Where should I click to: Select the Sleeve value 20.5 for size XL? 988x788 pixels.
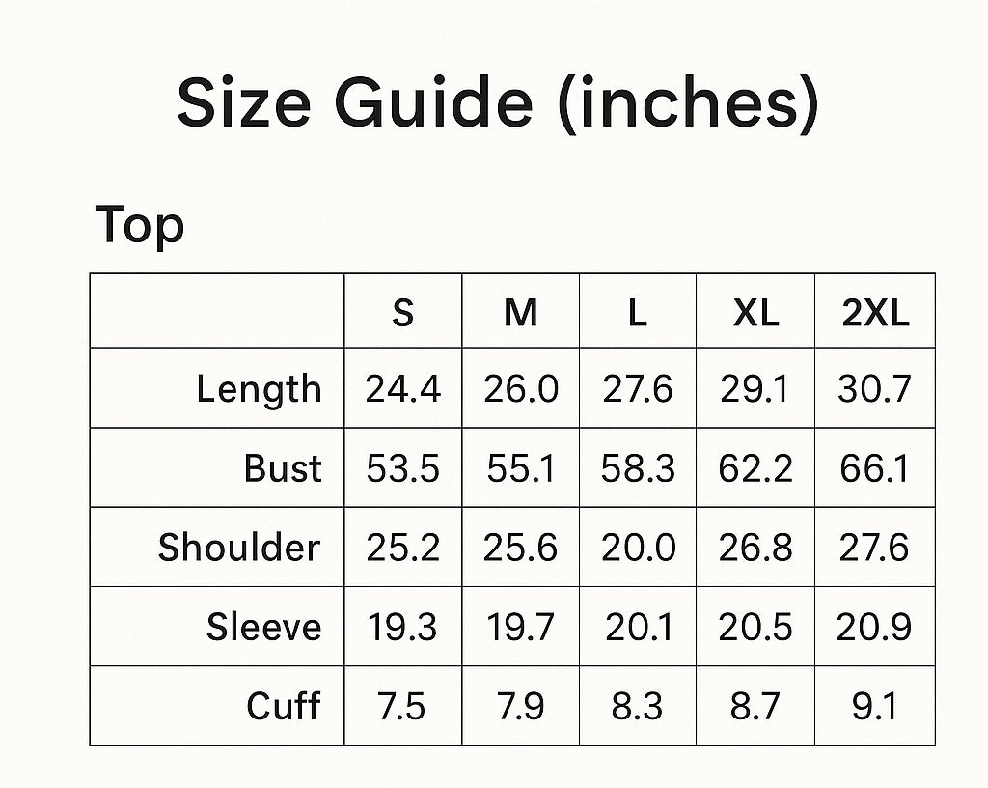point(755,628)
